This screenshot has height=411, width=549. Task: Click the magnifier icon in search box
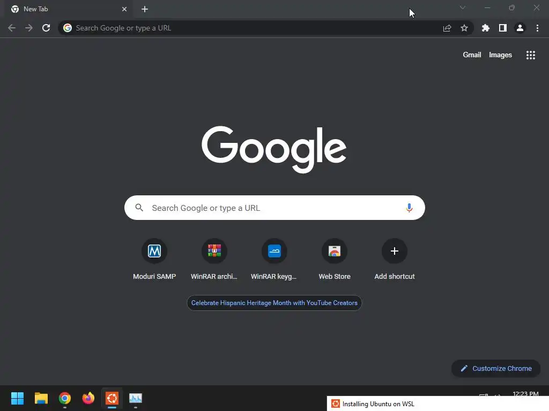(x=139, y=208)
